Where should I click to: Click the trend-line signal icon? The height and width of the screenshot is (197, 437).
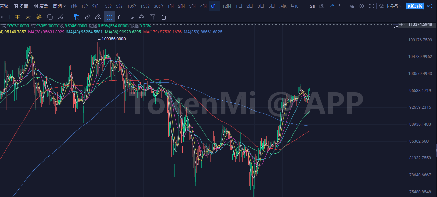[x=61, y=17]
